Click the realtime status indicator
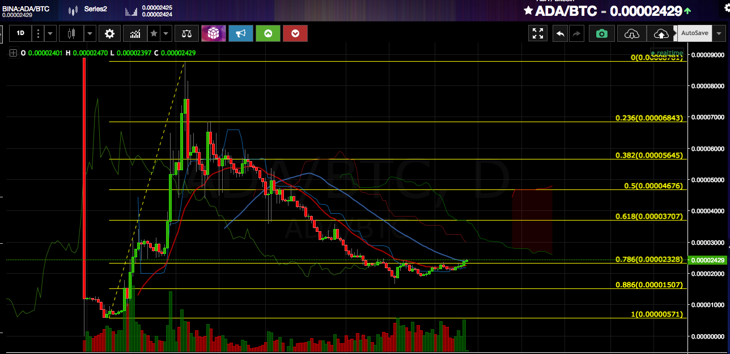This screenshot has width=730, height=354. [667, 53]
